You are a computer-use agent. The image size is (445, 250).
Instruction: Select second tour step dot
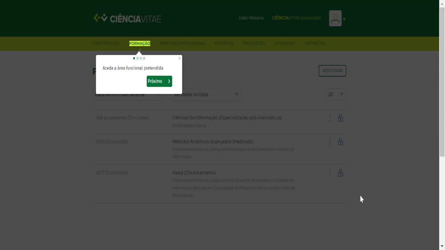pyautogui.click(x=137, y=58)
